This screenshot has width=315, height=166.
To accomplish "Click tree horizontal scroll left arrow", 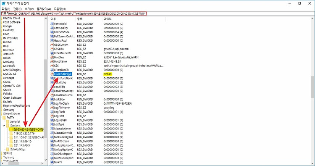I will pyautogui.click(x=2, y=163).
